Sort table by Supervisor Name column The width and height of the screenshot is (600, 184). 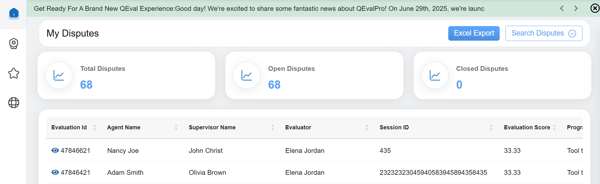click(x=272, y=127)
